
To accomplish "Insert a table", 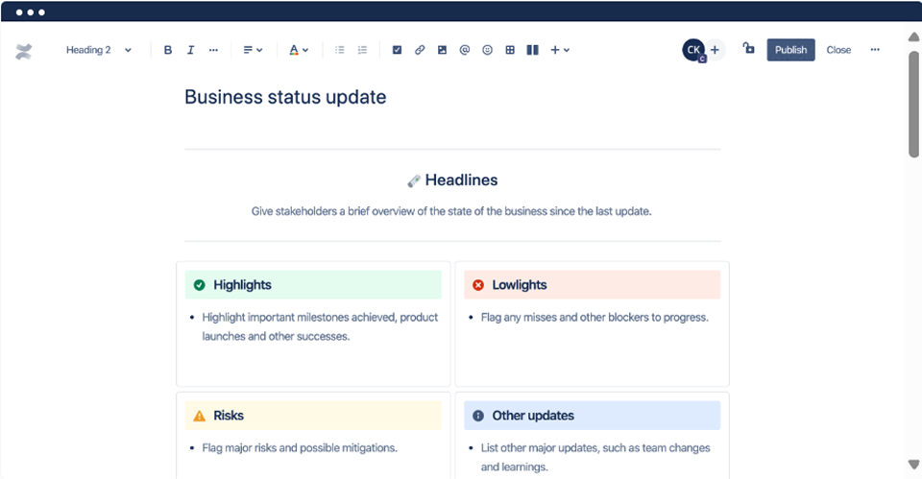I will [510, 50].
